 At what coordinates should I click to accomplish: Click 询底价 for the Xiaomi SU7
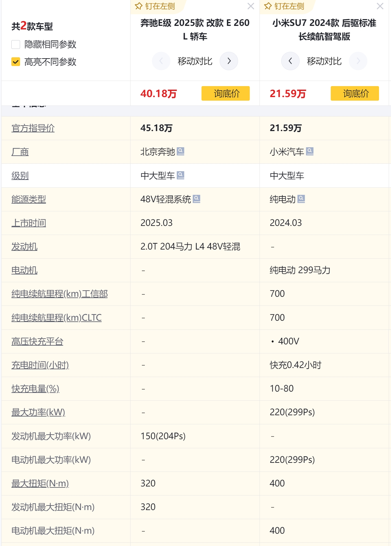(x=355, y=94)
